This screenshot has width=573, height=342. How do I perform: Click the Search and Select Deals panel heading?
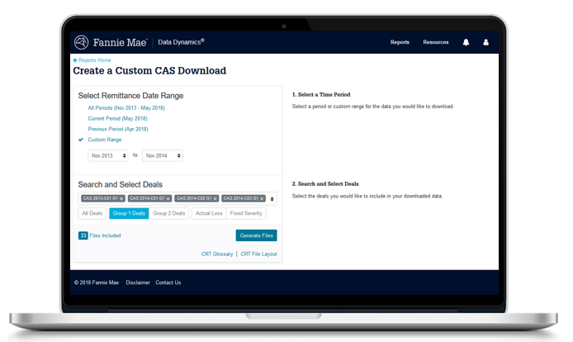click(121, 185)
